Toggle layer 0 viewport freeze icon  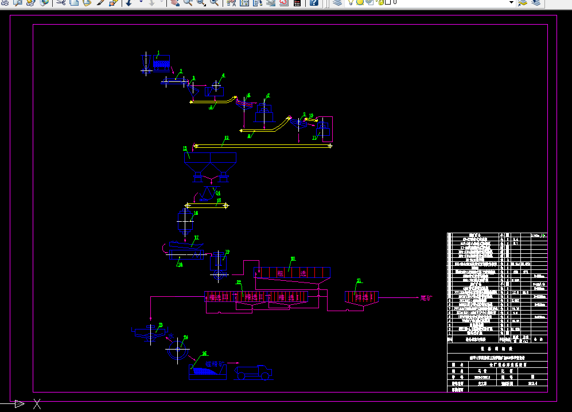[x=369, y=2]
